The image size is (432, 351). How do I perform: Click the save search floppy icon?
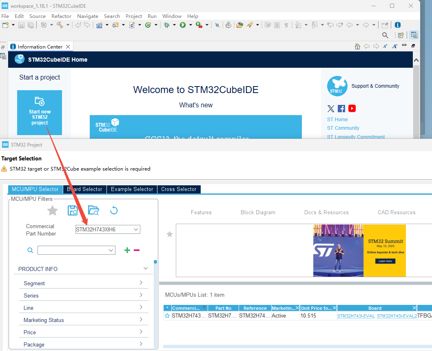pos(73,211)
